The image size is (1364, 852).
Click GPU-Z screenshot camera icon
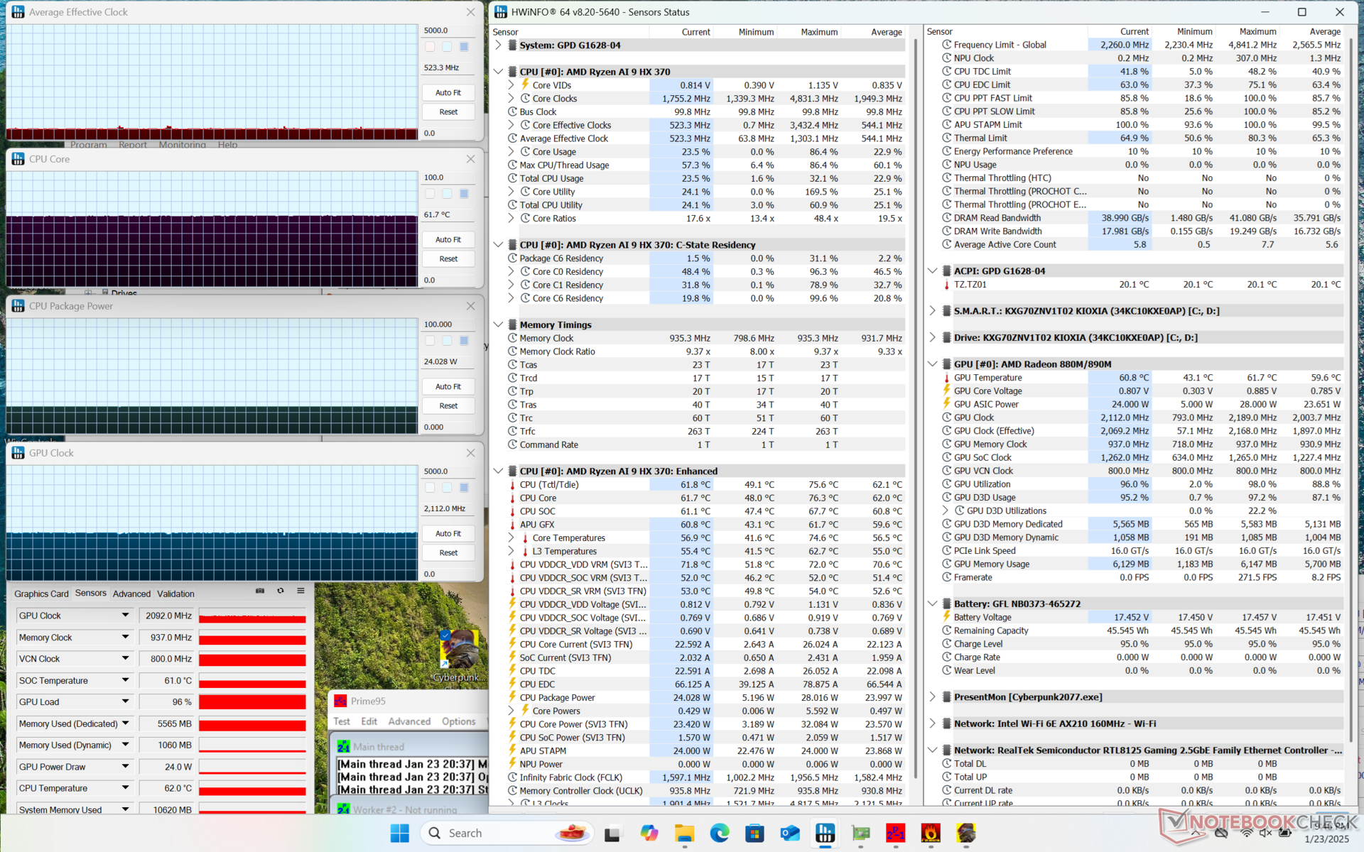pyautogui.click(x=260, y=591)
